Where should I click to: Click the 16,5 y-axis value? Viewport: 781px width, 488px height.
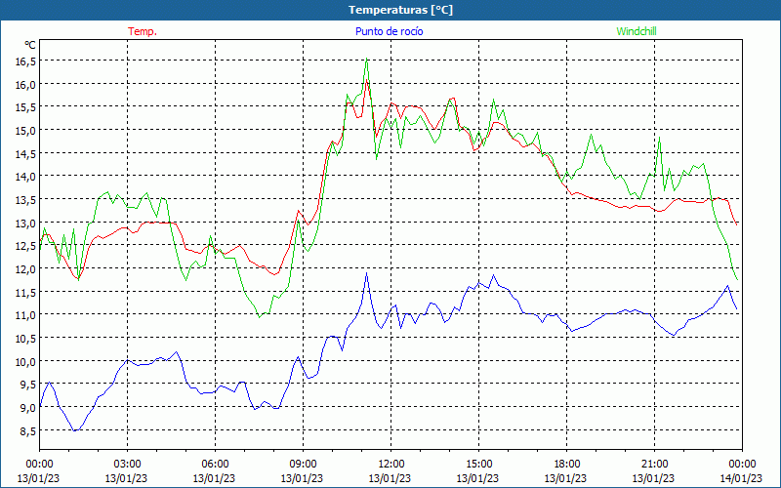click(26, 61)
